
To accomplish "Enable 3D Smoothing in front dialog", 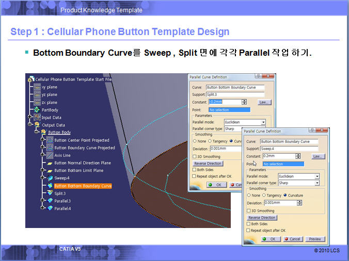I will pos(249,210).
